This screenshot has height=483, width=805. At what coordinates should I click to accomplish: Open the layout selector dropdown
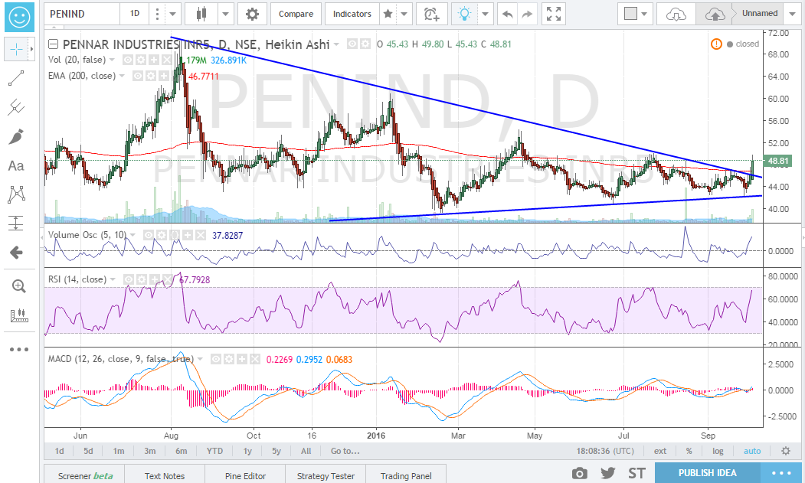point(635,15)
